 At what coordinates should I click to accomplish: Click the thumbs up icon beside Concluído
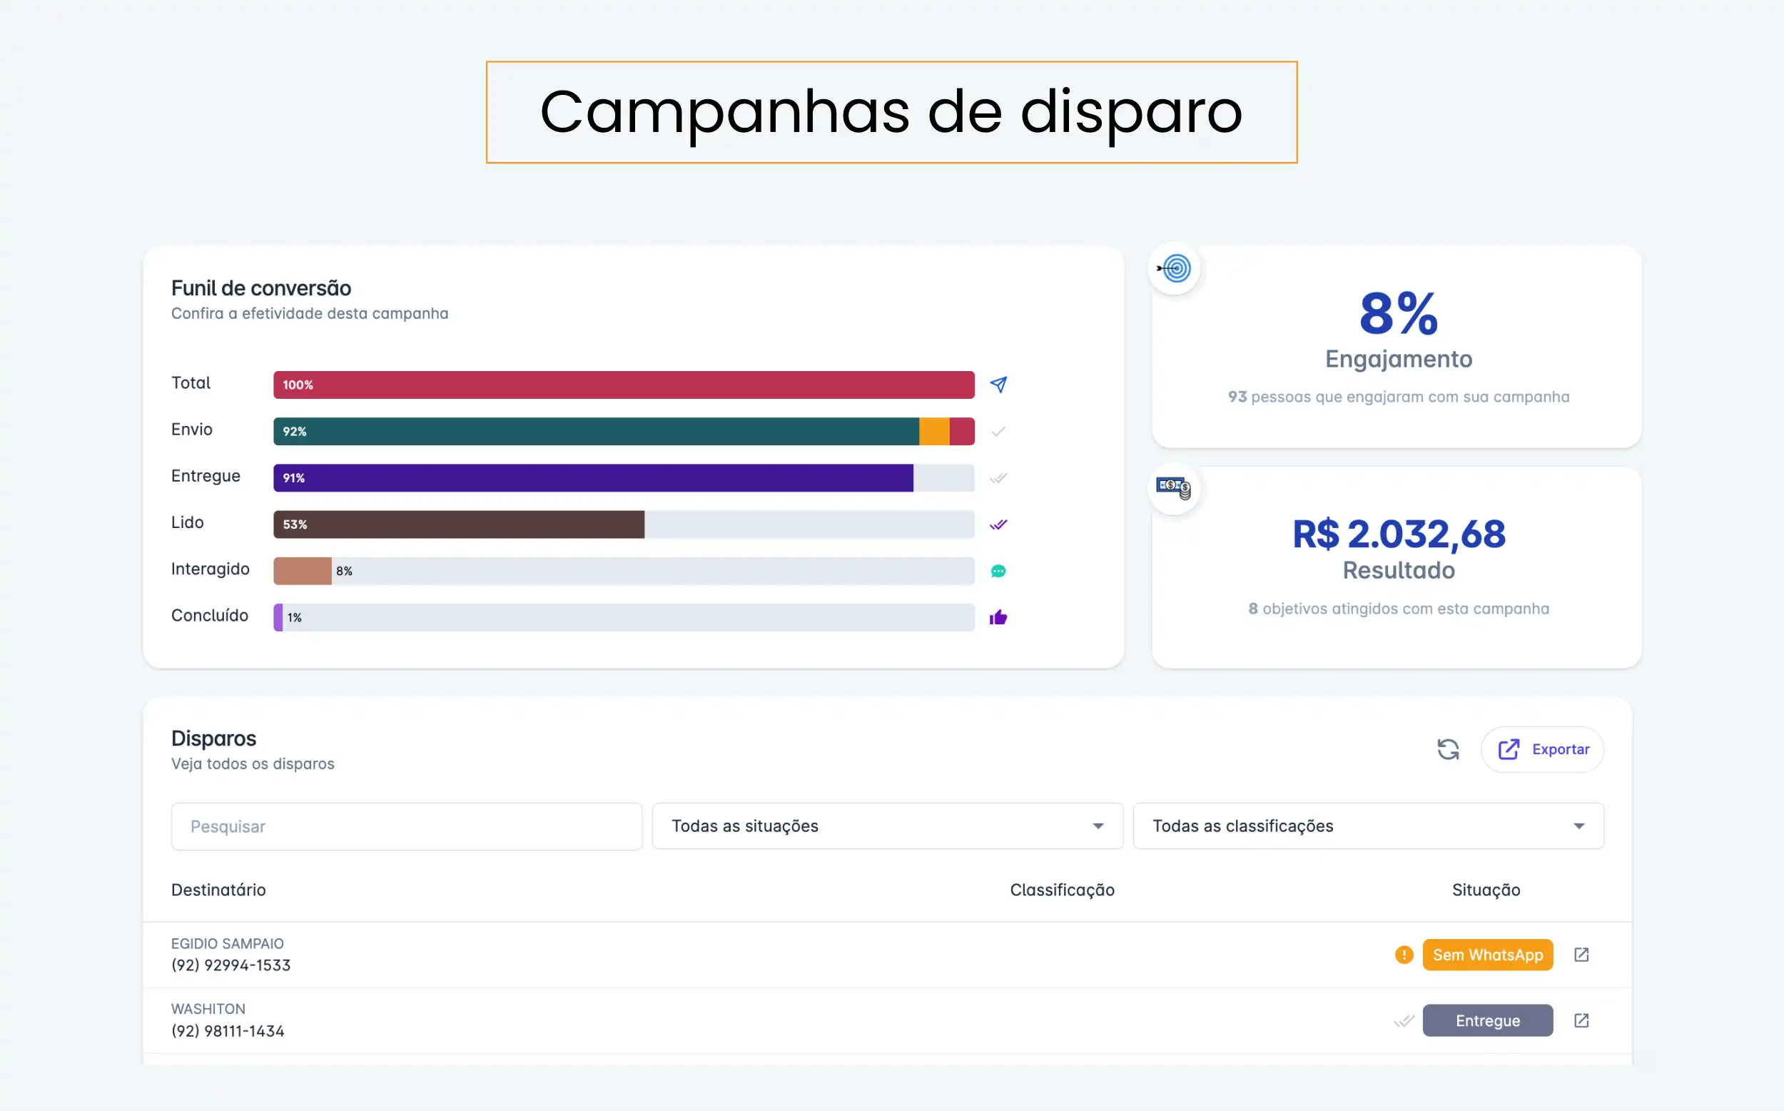(x=998, y=617)
